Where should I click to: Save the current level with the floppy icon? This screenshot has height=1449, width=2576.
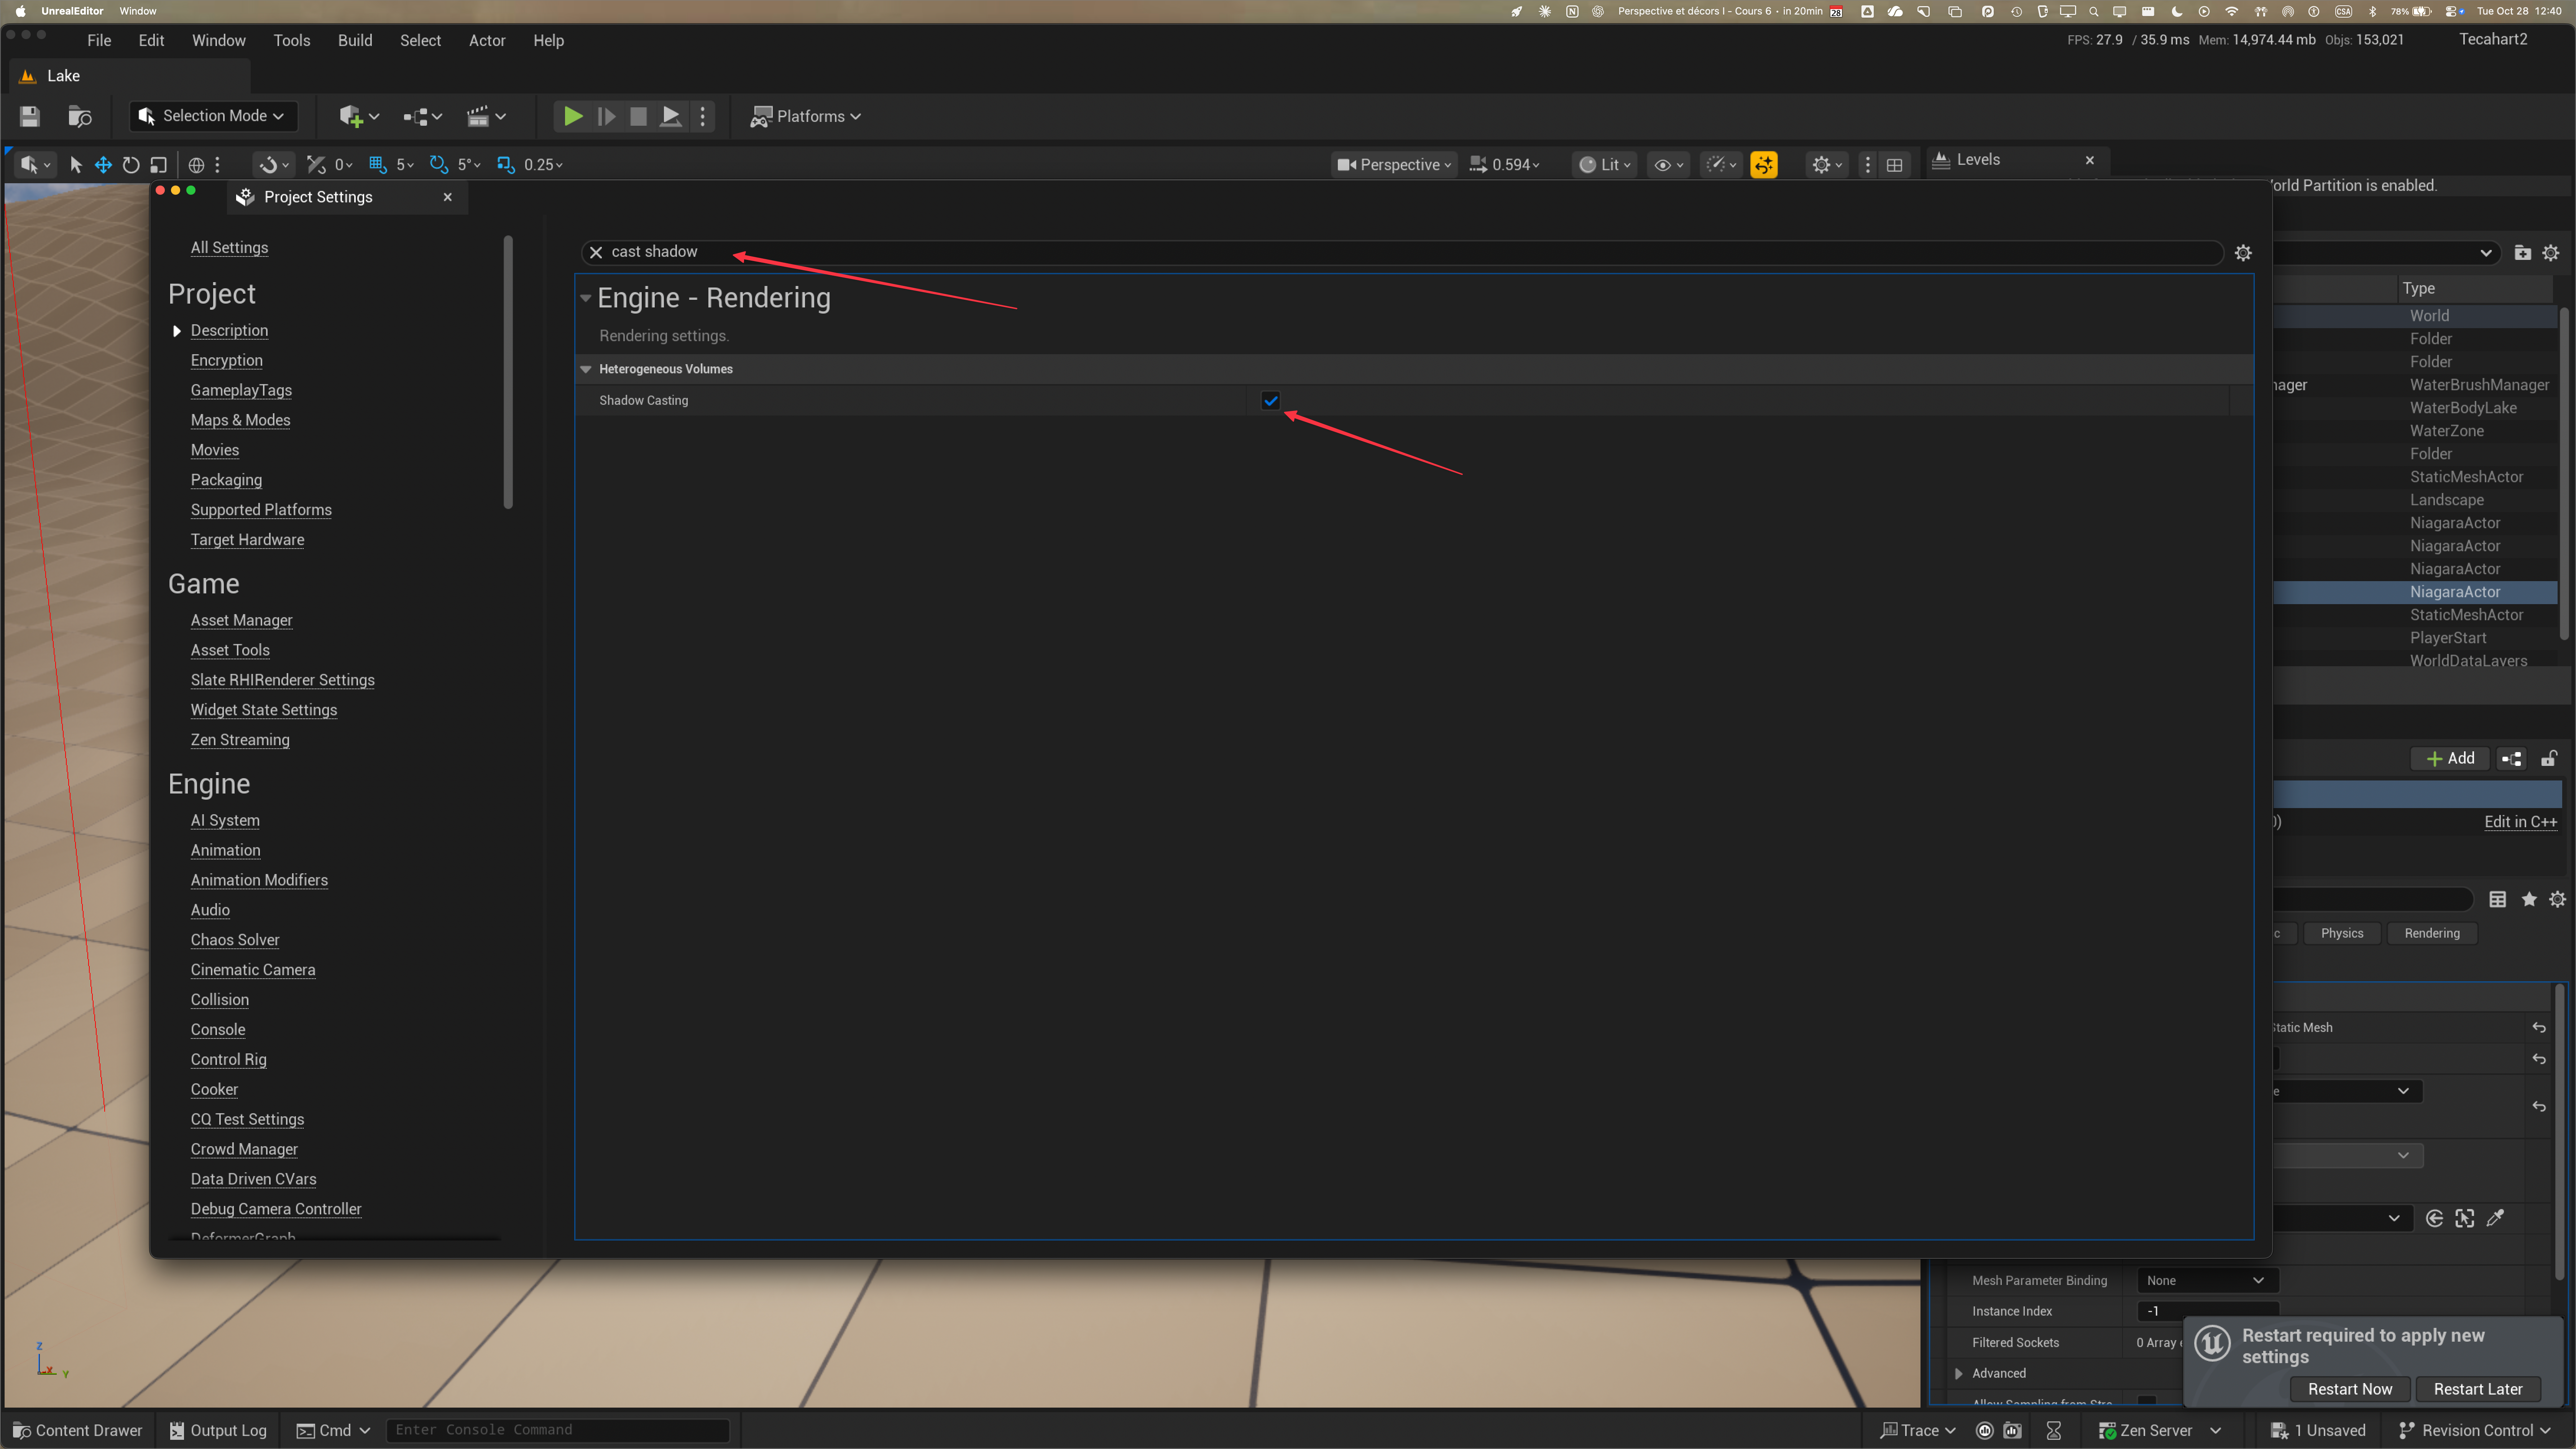[x=30, y=116]
